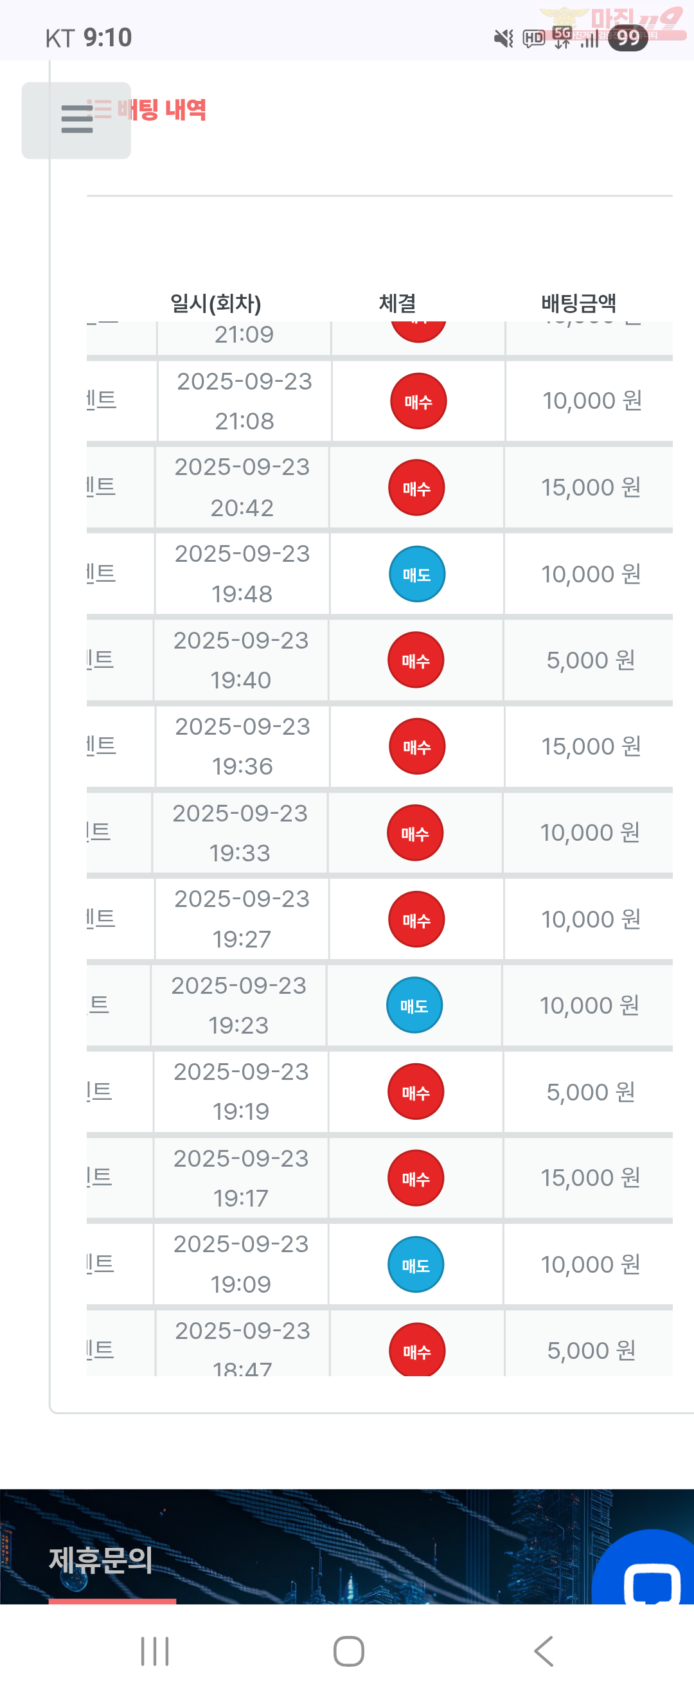
Task: Tap the Android back navigation icon
Action: tap(544, 1651)
